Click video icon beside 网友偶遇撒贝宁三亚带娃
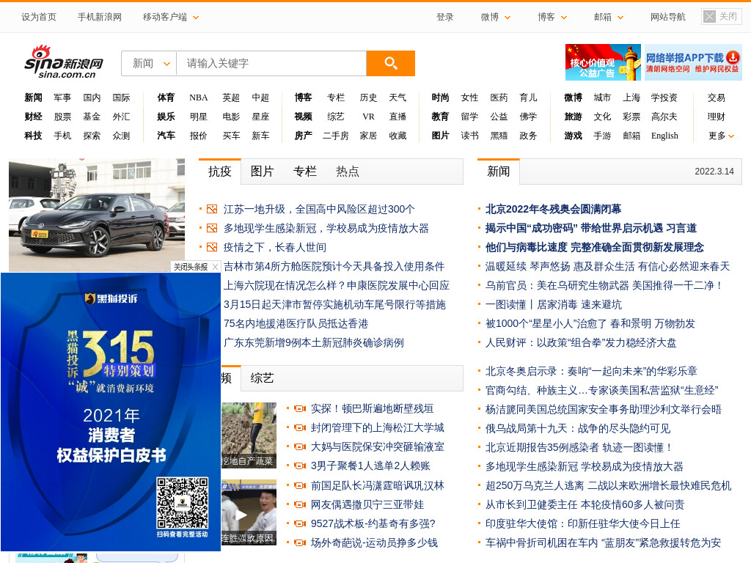 point(300,504)
